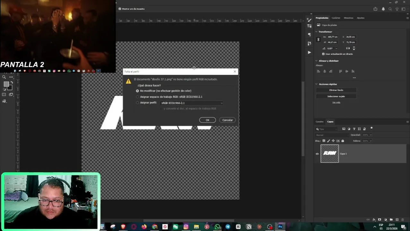This screenshot has height=231, width=410.
Task: Open Notion from the taskbar
Action: point(249,227)
